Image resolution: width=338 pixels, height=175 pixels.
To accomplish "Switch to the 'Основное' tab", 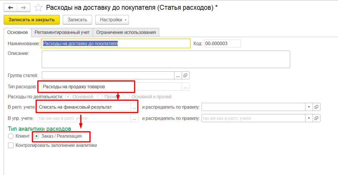I will point(18,32).
